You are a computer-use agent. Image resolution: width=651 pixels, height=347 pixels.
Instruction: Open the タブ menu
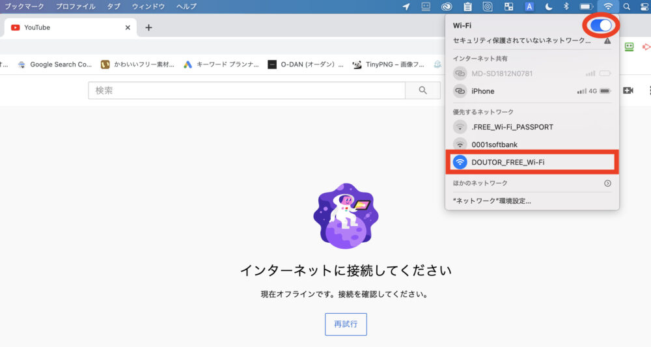pos(113,7)
